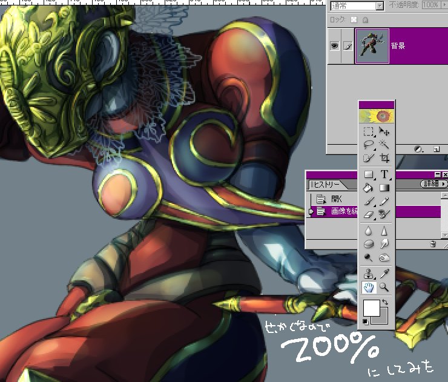Select the Gradient tool
Viewport: 448px width, 382px height.
pos(384,188)
